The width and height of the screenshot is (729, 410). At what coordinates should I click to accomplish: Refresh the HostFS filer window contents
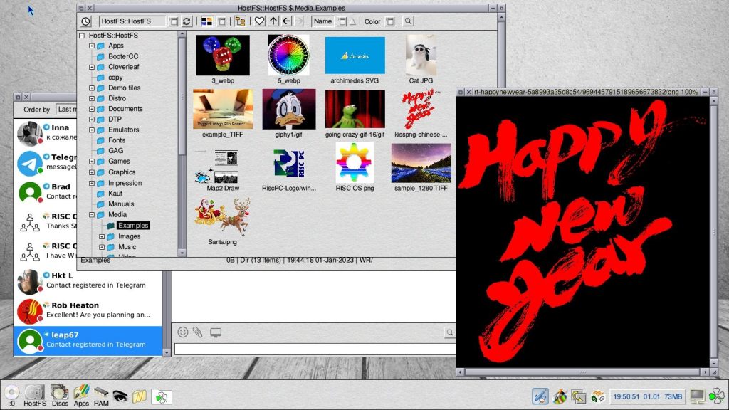click(187, 21)
